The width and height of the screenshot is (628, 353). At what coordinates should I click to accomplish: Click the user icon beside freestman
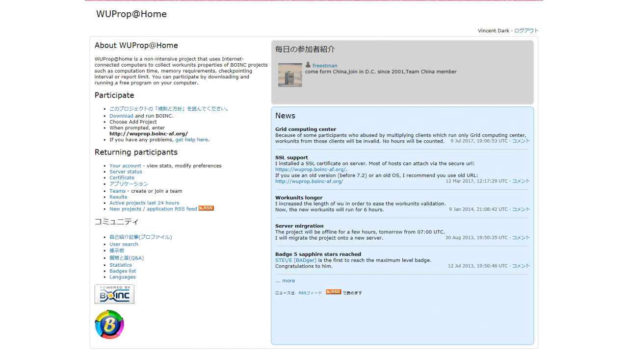click(x=308, y=65)
